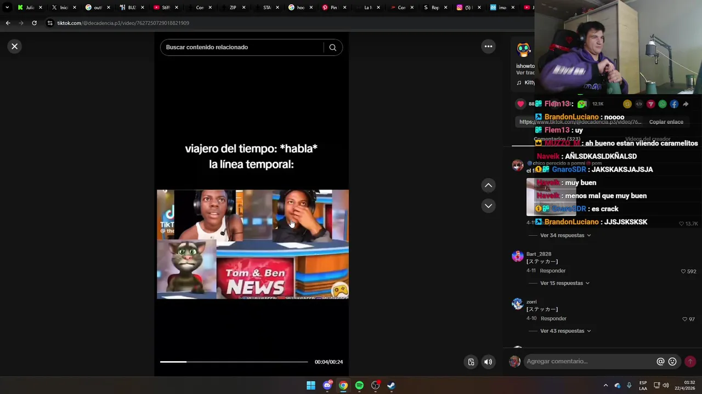This screenshot has width=702, height=394.
Task: Click the mention @ icon
Action: coord(660,362)
